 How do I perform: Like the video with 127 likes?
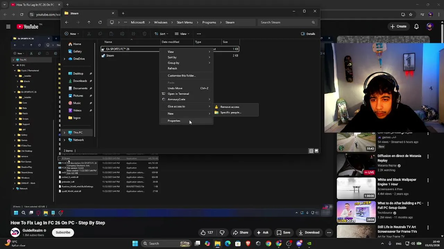point(207,233)
